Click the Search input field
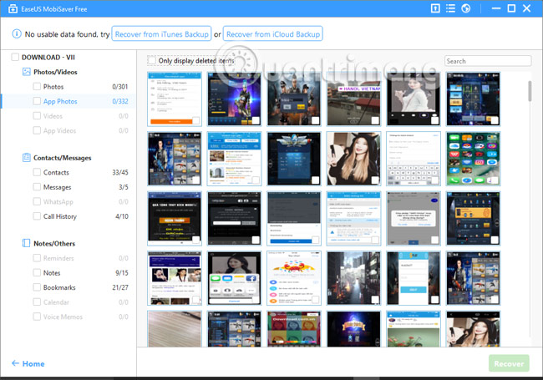 pyautogui.click(x=487, y=61)
